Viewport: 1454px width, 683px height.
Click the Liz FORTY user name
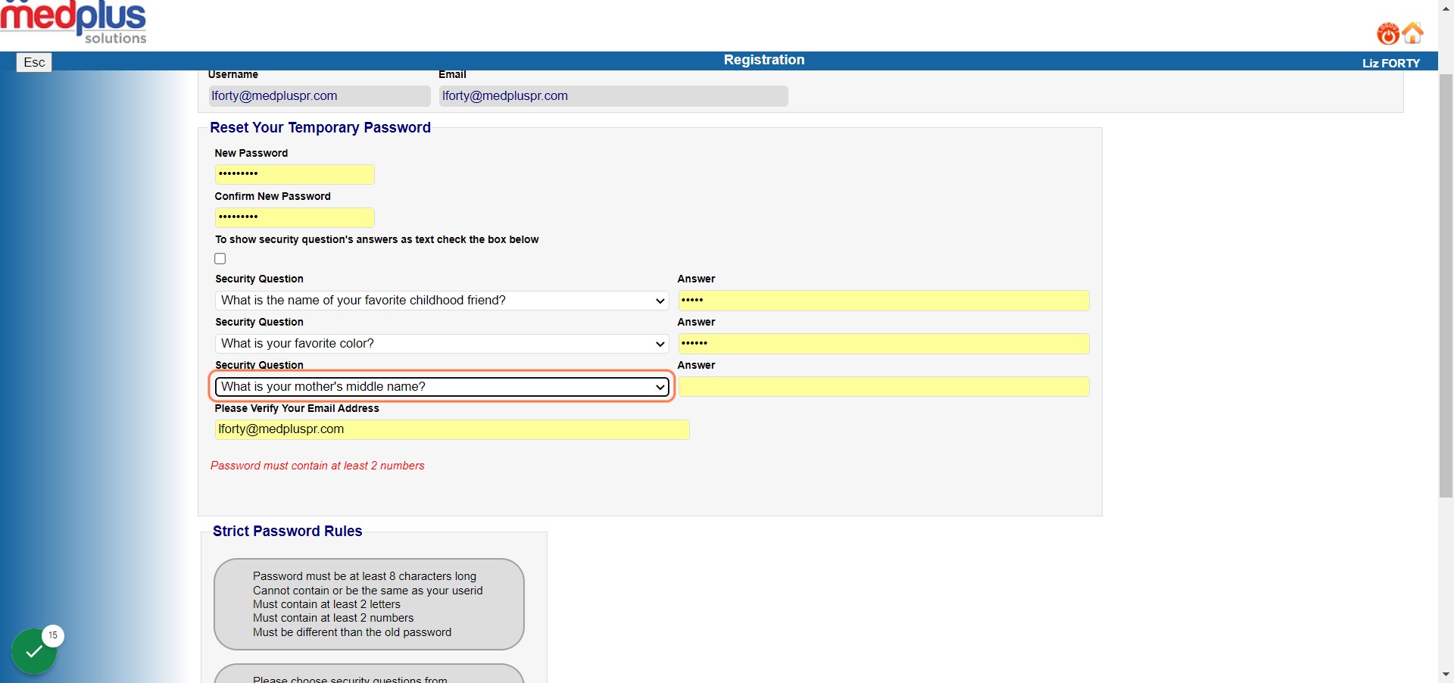pyautogui.click(x=1391, y=63)
